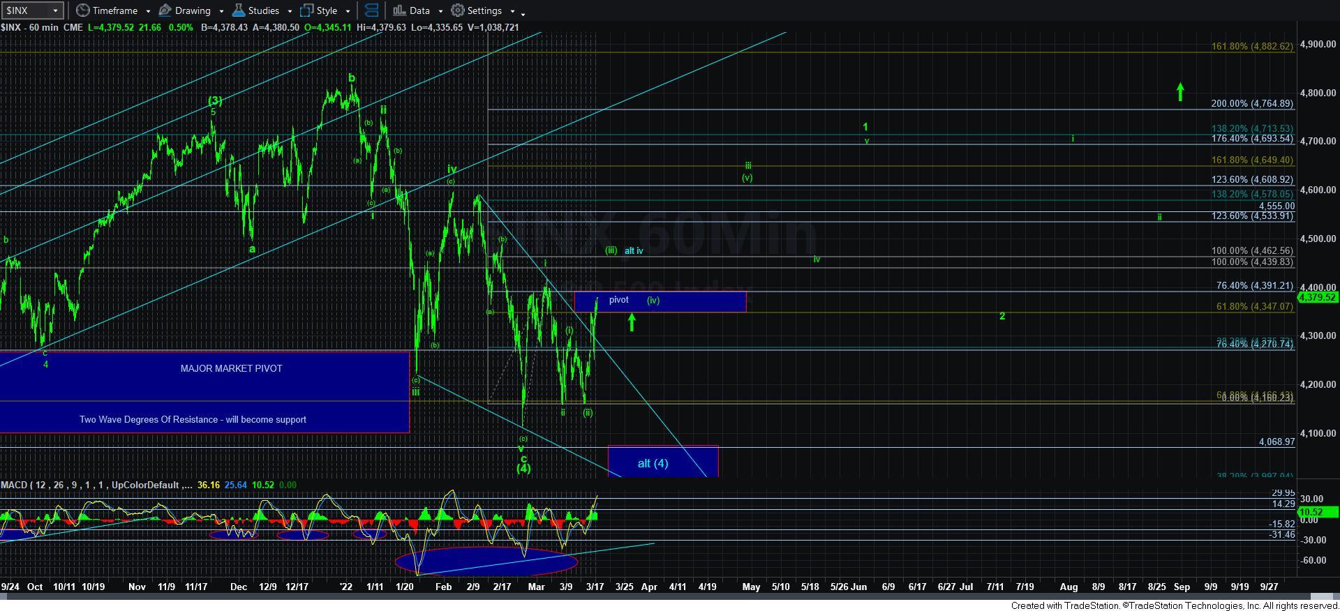Click the green '(3)' wave label
The height and width of the screenshot is (611, 1340).
214,100
